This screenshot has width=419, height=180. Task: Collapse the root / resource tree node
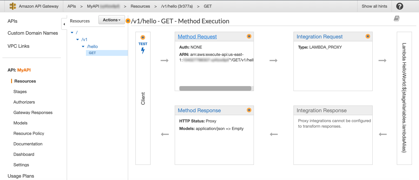tap(72, 32)
